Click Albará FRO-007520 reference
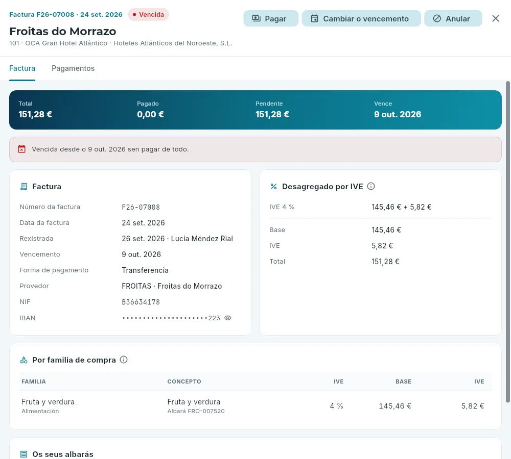Image resolution: width=511 pixels, height=459 pixels. click(x=196, y=411)
